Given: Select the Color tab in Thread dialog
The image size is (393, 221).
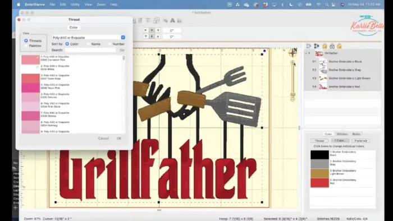Looking at the screenshot, I should (74, 27).
